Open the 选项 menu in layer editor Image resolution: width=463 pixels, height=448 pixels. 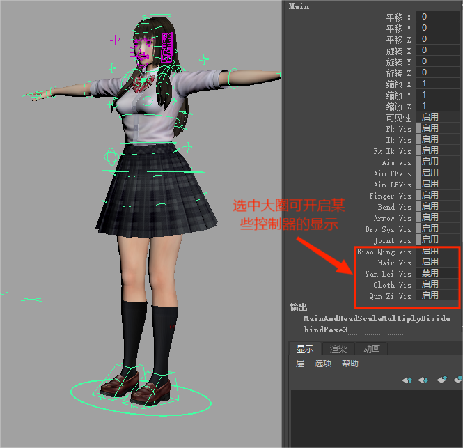pyautogui.click(x=323, y=364)
